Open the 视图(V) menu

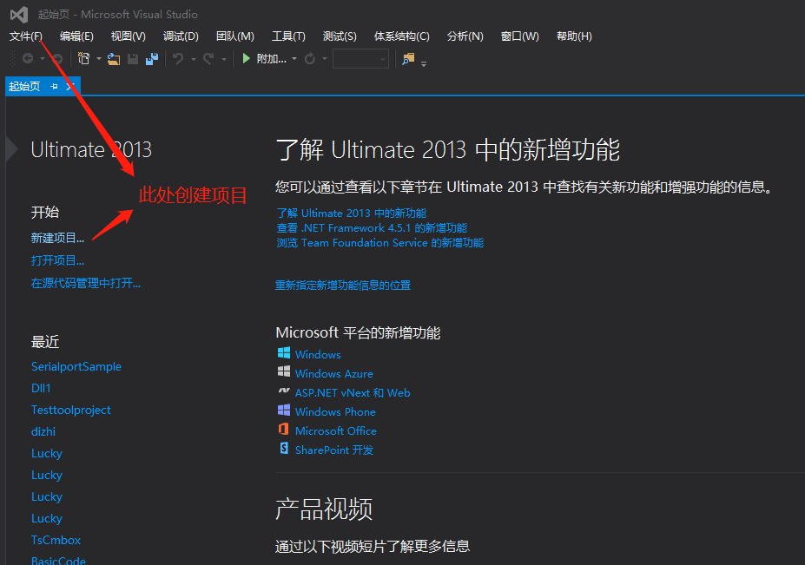(129, 36)
